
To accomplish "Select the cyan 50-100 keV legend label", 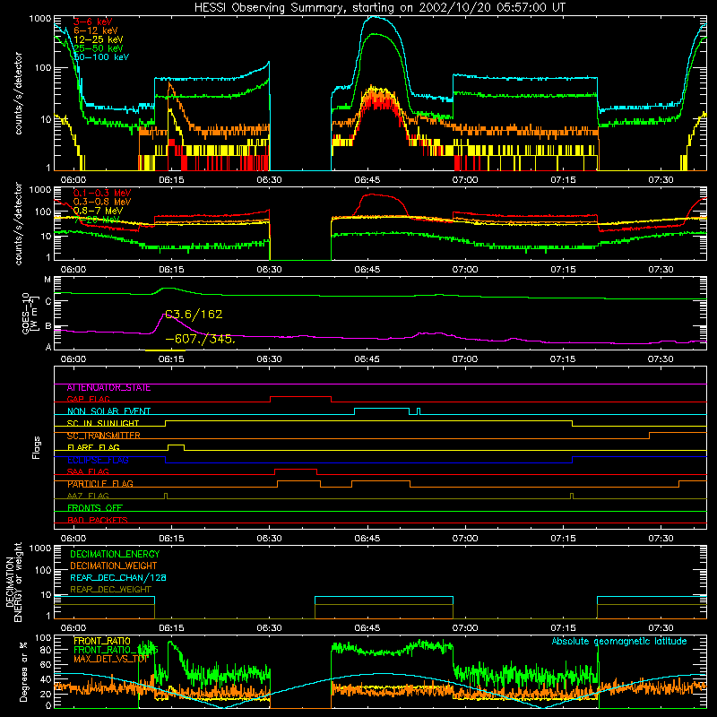I will [x=101, y=57].
